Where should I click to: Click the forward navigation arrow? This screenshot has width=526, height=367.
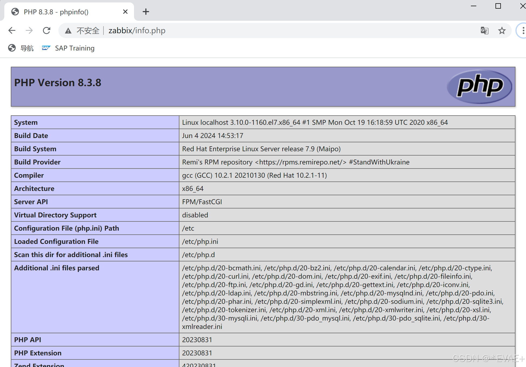pyautogui.click(x=29, y=30)
